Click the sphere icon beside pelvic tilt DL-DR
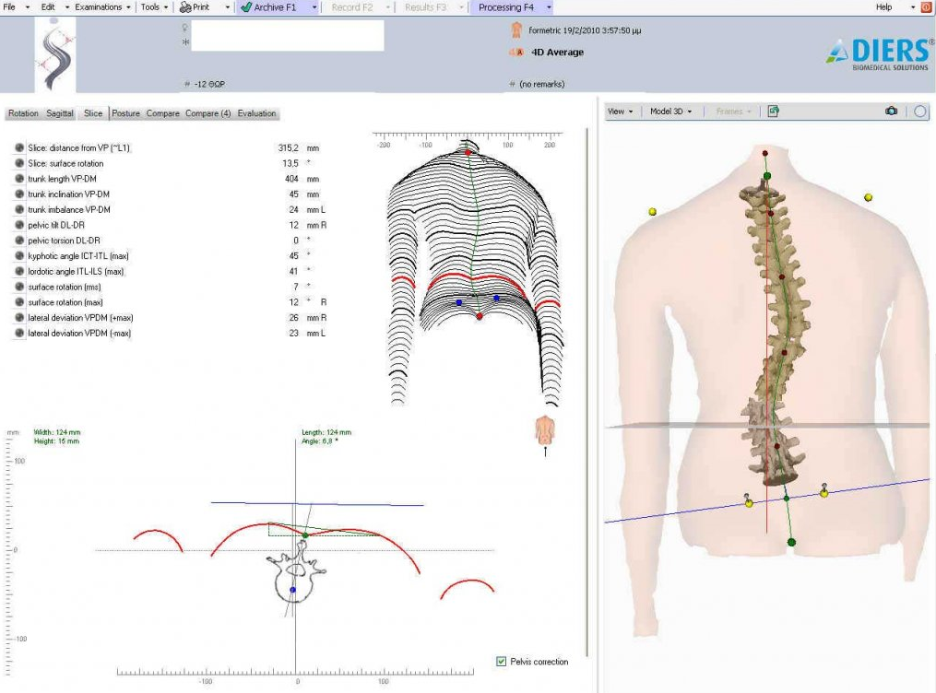 tap(19, 225)
